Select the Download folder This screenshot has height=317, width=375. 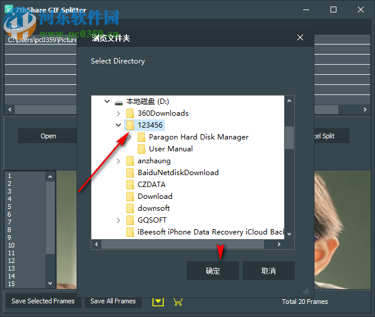click(x=155, y=196)
